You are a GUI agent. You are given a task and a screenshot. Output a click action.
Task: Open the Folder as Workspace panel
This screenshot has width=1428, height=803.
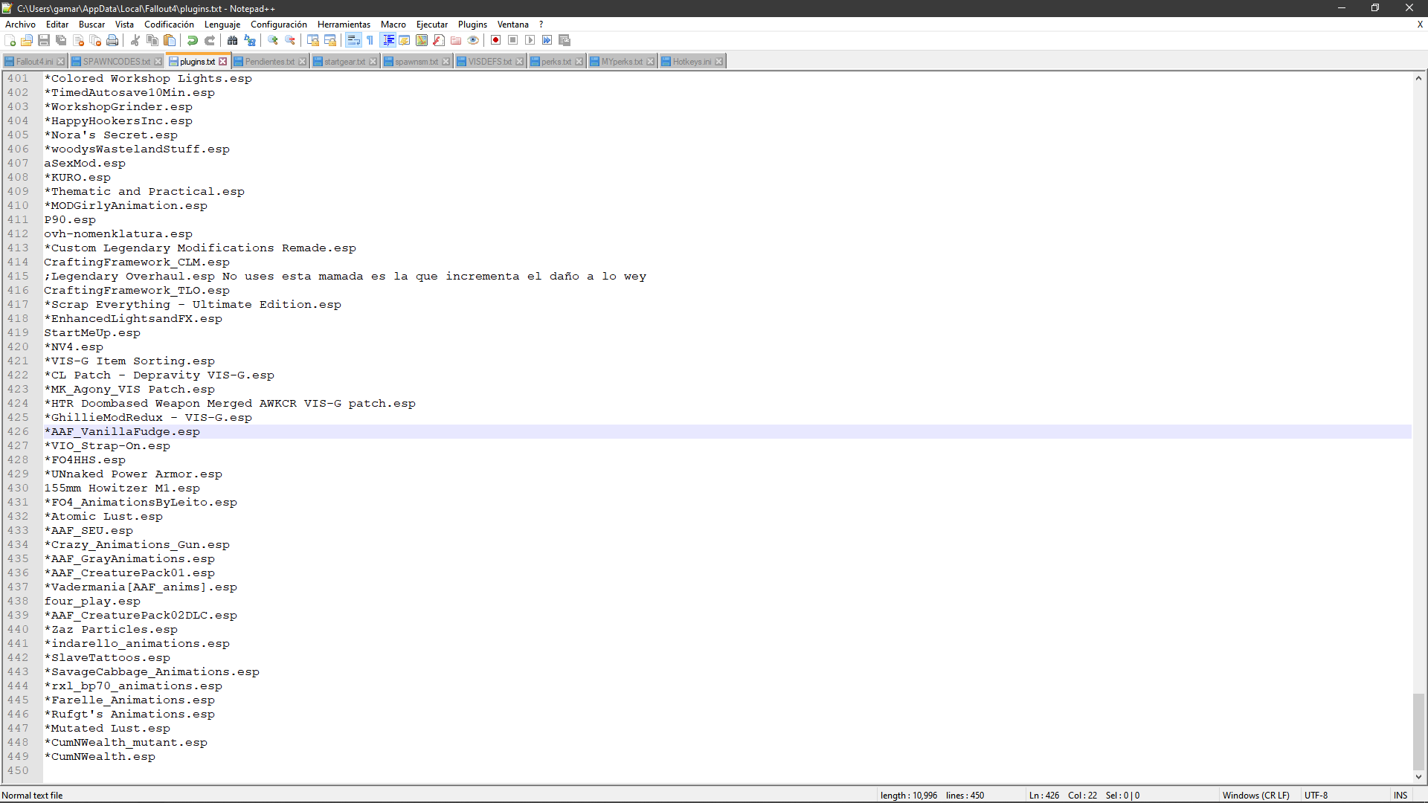coord(456,40)
